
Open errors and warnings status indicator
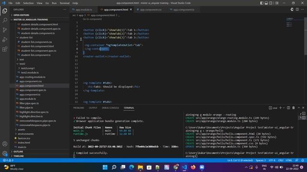tap(8, 161)
